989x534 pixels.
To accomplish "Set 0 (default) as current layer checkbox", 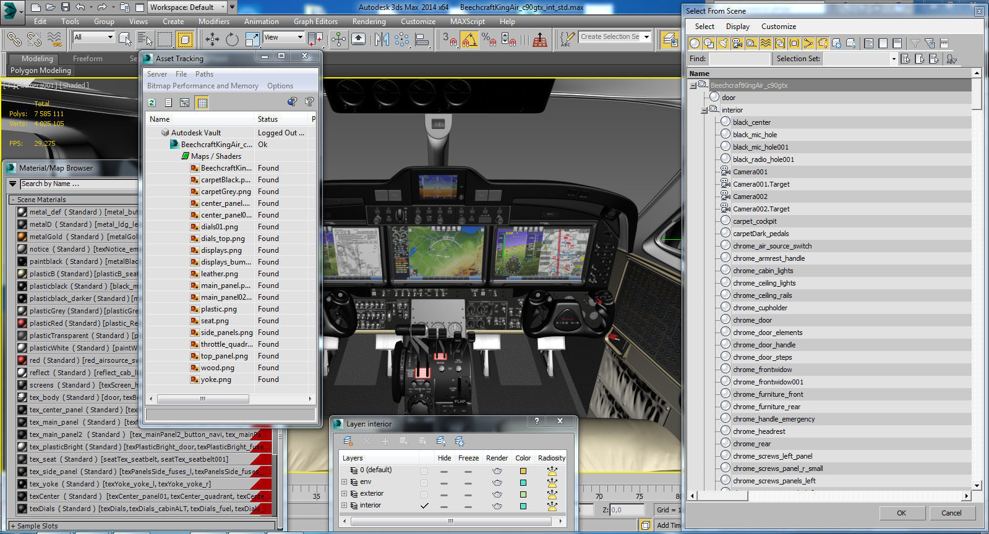I will (424, 470).
